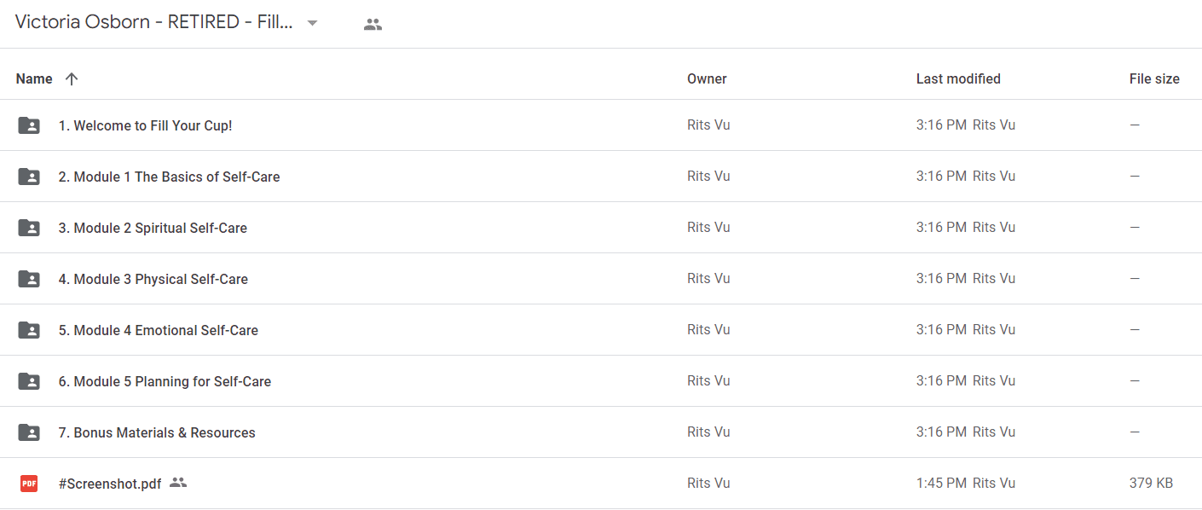Reverse sort order with the Name arrow
Viewport: 1202px width, 510px height.
point(72,78)
